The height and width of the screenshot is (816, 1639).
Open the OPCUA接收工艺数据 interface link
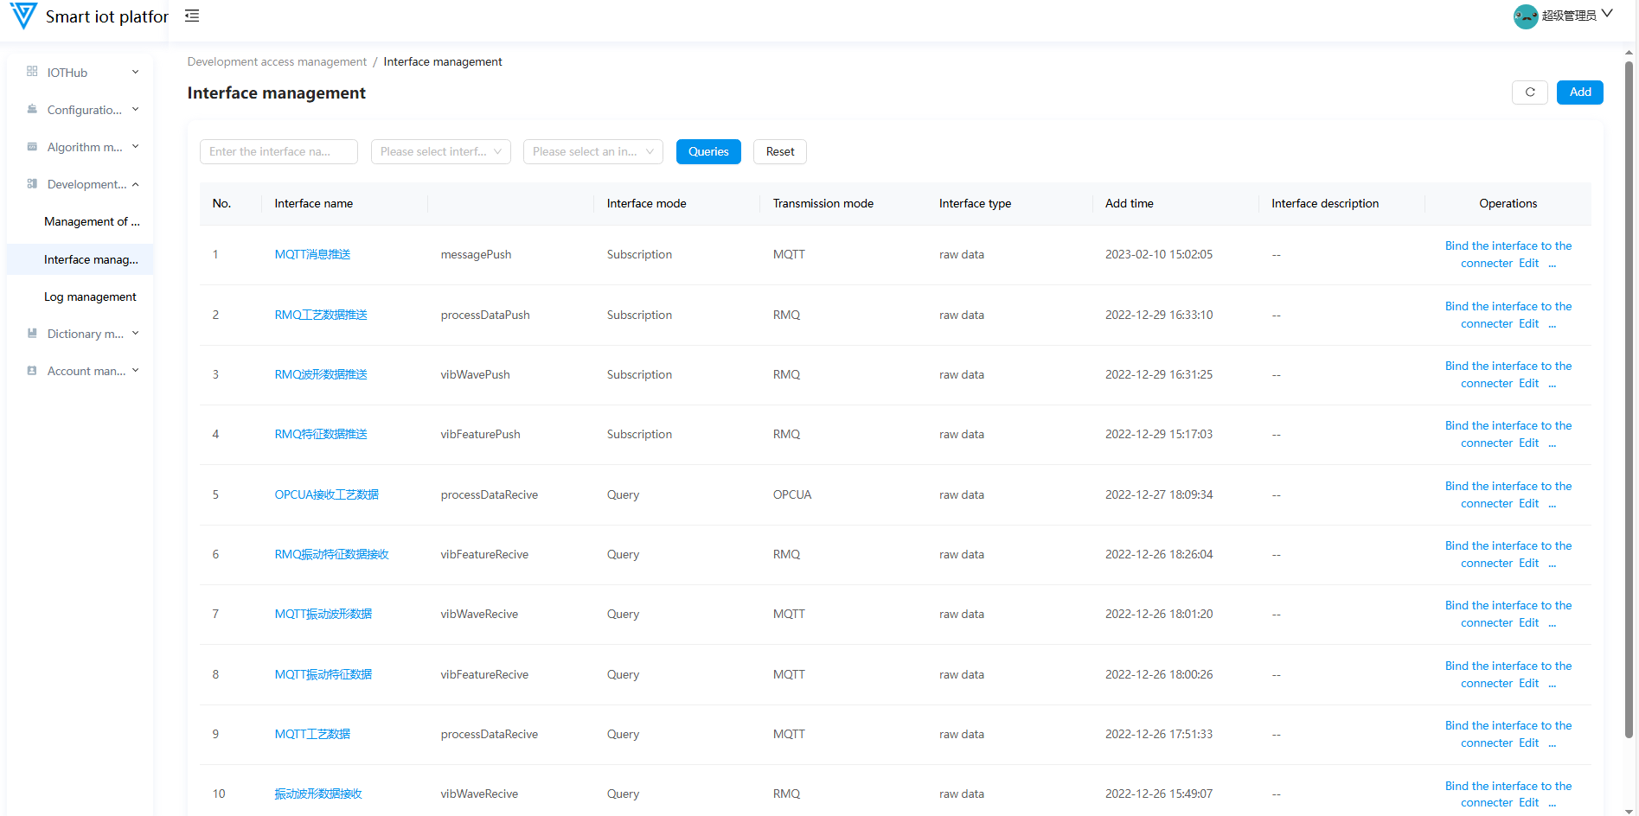tap(327, 494)
